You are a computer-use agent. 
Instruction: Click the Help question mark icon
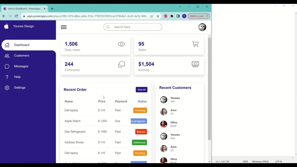pos(7,77)
